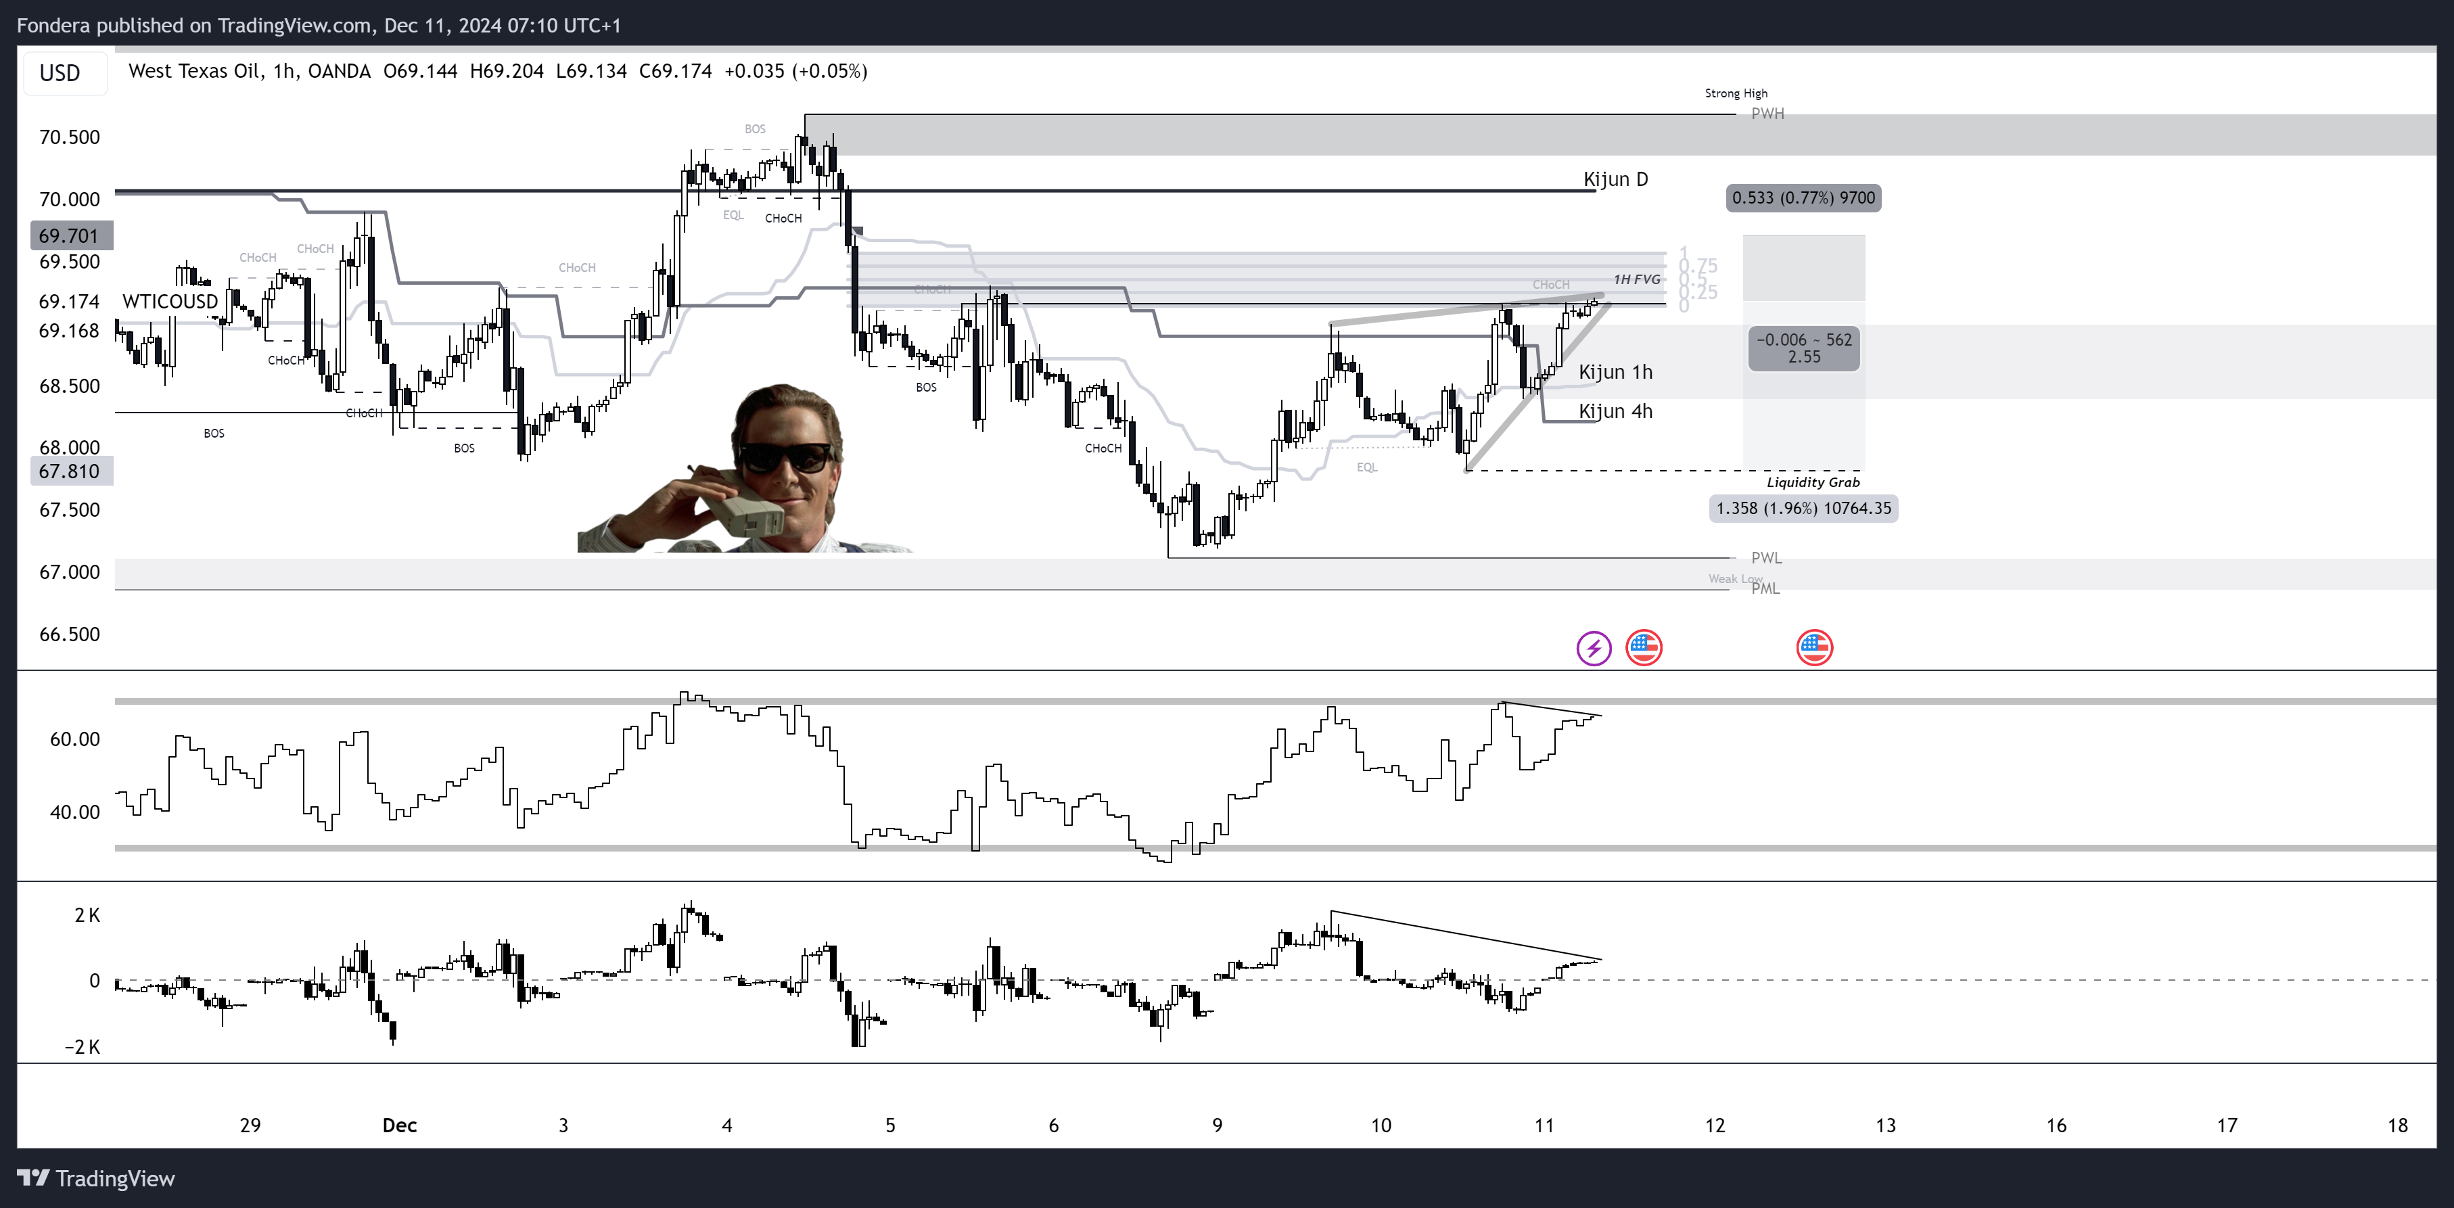Viewport: 2454px width, 1208px height.
Task: Select the Kijun 1h label
Action: pyautogui.click(x=1616, y=371)
